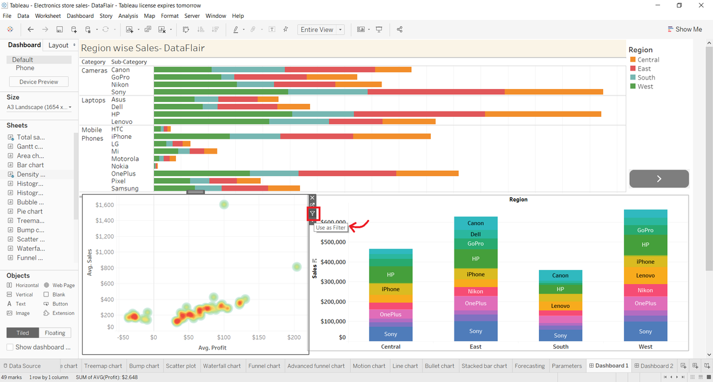
Task: Click the Add new data source icon
Action: [74, 29]
